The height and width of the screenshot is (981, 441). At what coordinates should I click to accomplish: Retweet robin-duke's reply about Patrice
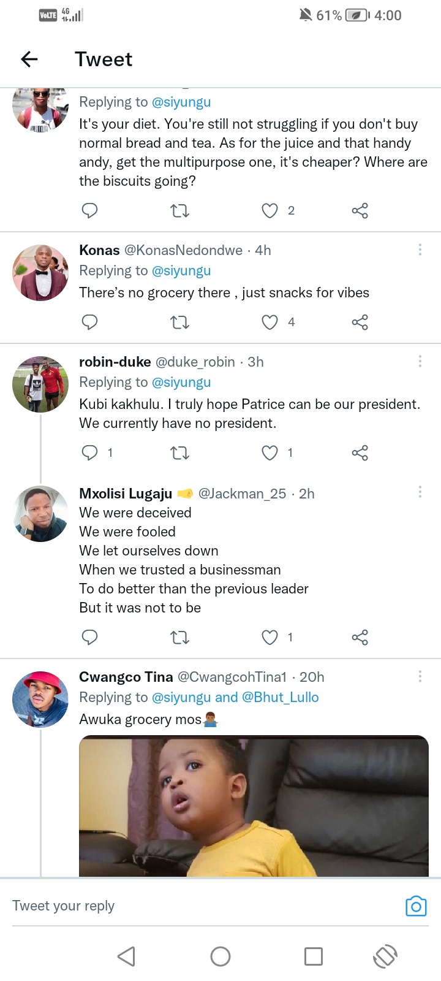click(179, 452)
